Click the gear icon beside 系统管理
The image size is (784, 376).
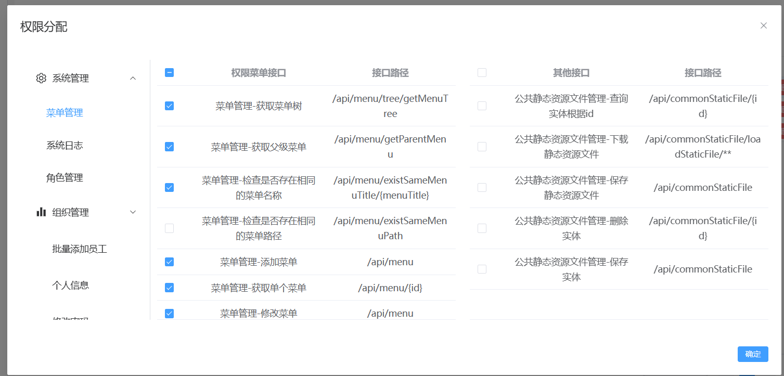(41, 78)
